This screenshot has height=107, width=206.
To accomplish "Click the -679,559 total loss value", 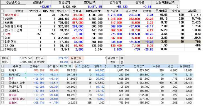I will point(63,58).
